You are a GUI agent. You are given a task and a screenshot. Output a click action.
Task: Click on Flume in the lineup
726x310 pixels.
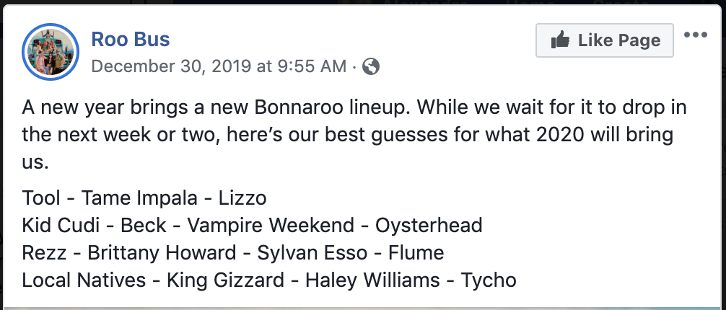point(416,252)
